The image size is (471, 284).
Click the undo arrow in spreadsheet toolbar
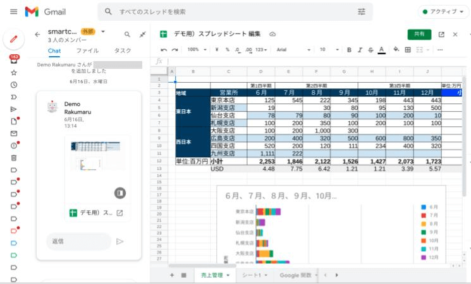[x=164, y=50]
